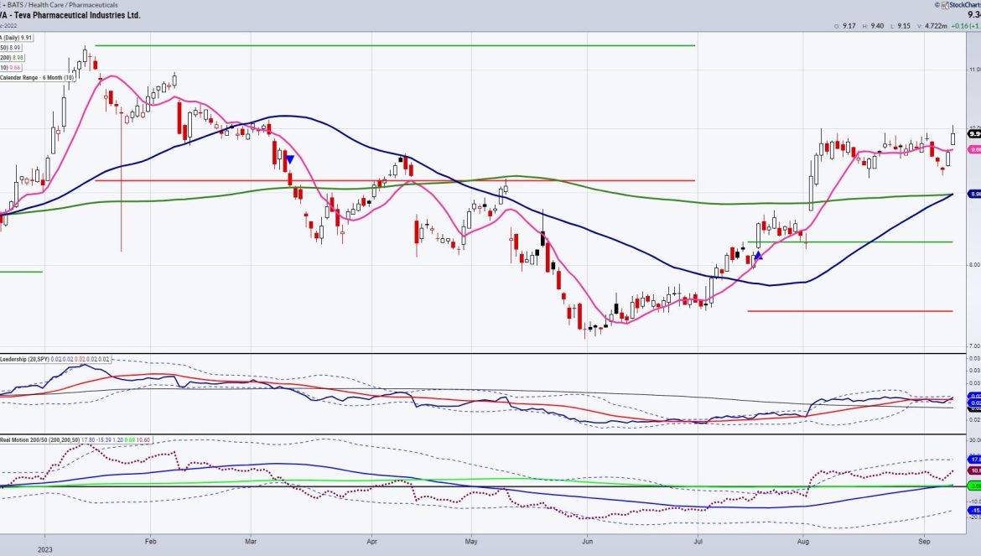The height and width of the screenshot is (556, 981).
Task: Click the Calendar Range - 6 Month legend
Action: [x=36, y=77]
